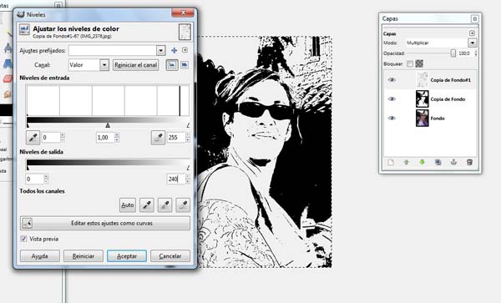Anchor the floating layer

point(453,163)
